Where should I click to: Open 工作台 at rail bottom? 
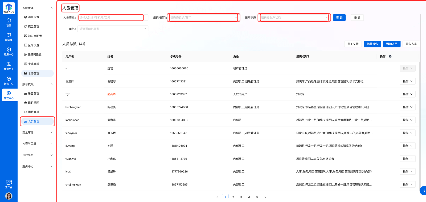click(x=9, y=184)
